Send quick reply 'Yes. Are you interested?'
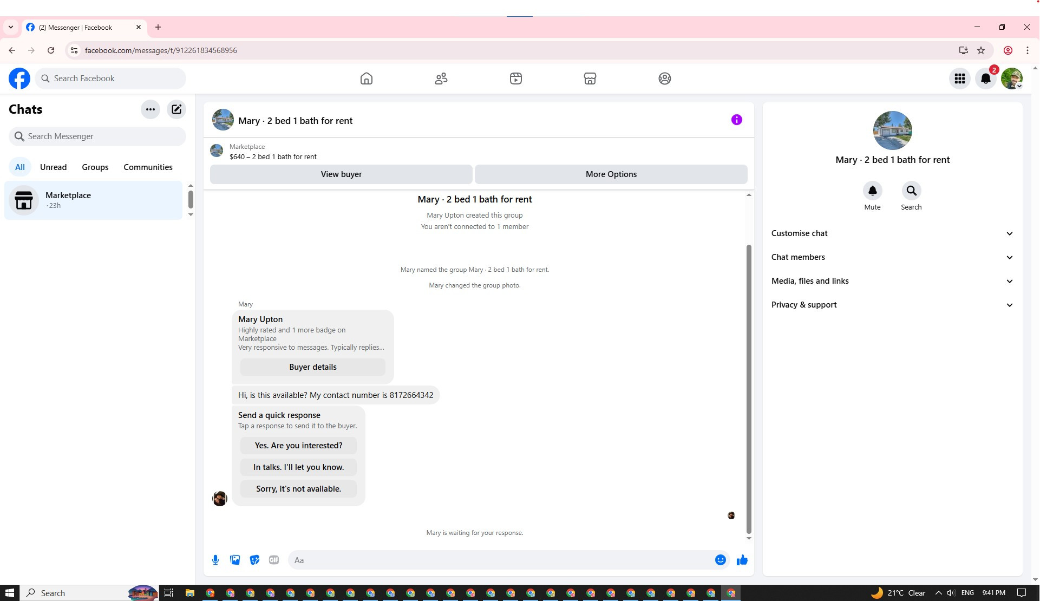 point(299,446)
